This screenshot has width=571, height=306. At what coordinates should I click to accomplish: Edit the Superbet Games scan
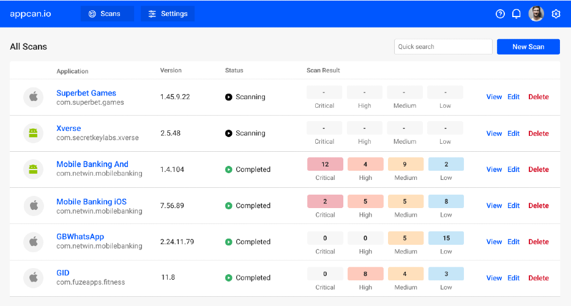513,97
